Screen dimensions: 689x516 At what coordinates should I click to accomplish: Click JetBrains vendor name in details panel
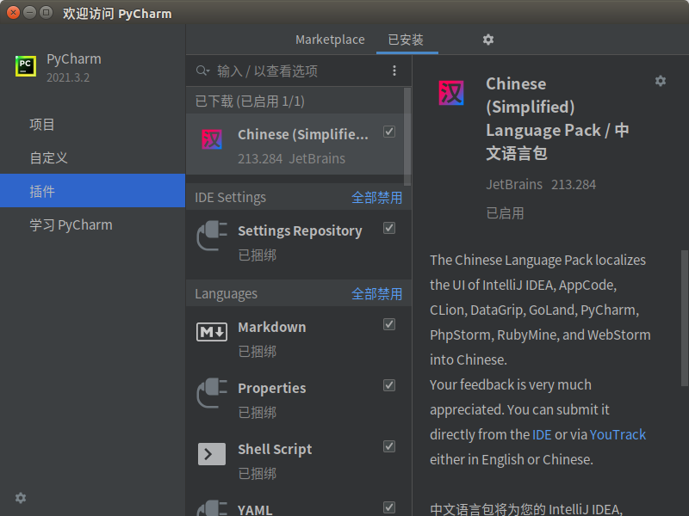tap(514, 184)
